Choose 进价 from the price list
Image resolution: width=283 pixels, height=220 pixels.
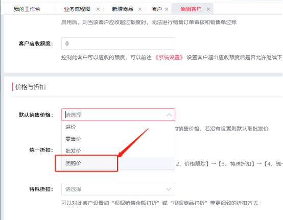(118, 127)
